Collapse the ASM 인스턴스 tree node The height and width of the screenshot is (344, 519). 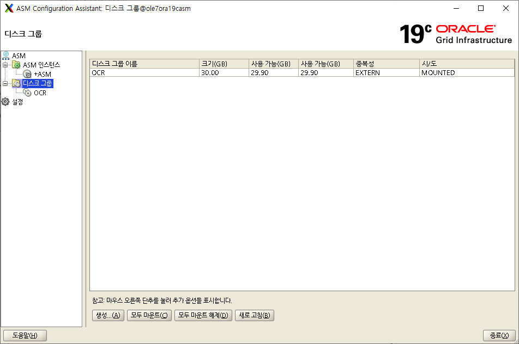[5, 65]
